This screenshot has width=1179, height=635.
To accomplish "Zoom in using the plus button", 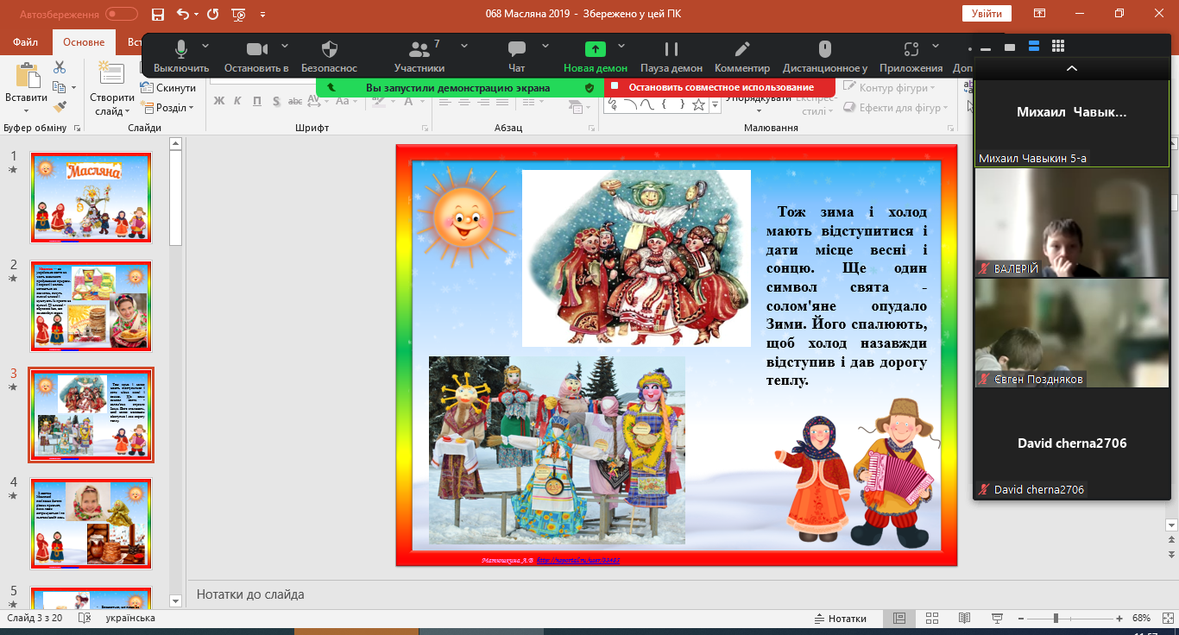I will (1119, 619).
